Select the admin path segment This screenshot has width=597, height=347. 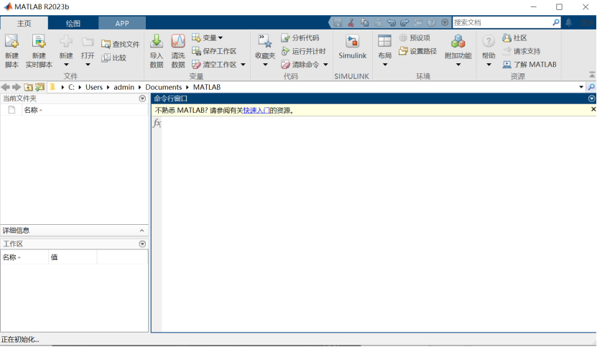pos(124,87)
